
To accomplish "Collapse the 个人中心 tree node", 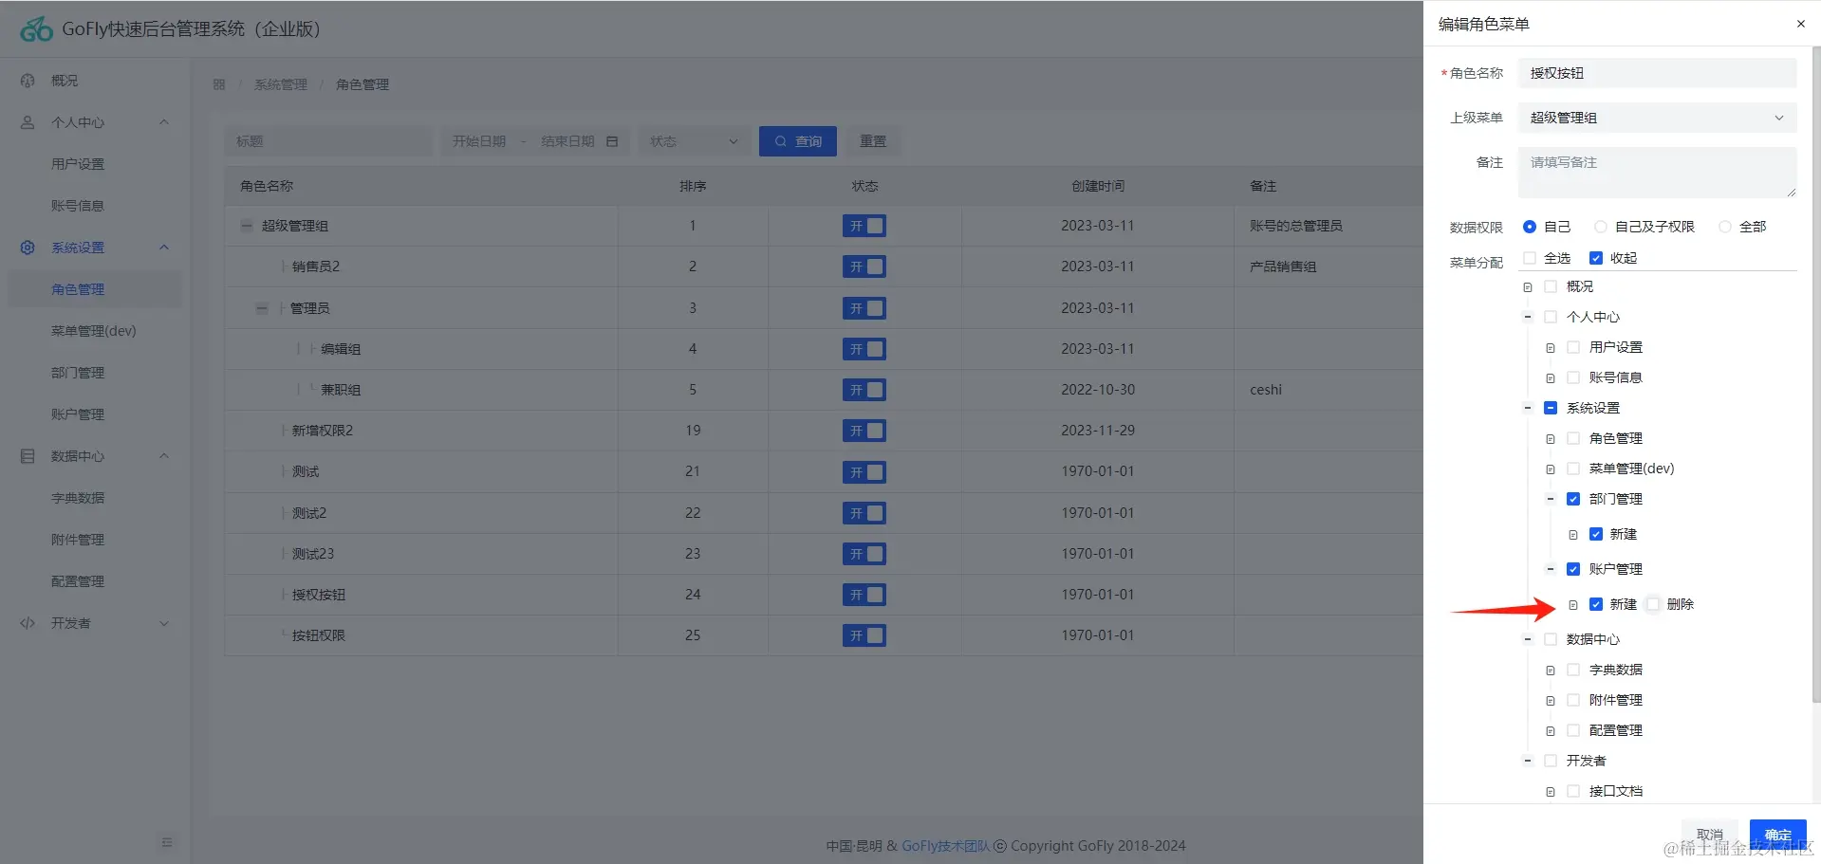I will pos(1528,317).
